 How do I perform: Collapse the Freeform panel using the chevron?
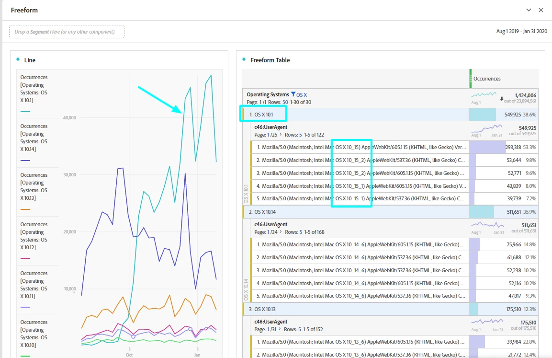click(529, 10)
